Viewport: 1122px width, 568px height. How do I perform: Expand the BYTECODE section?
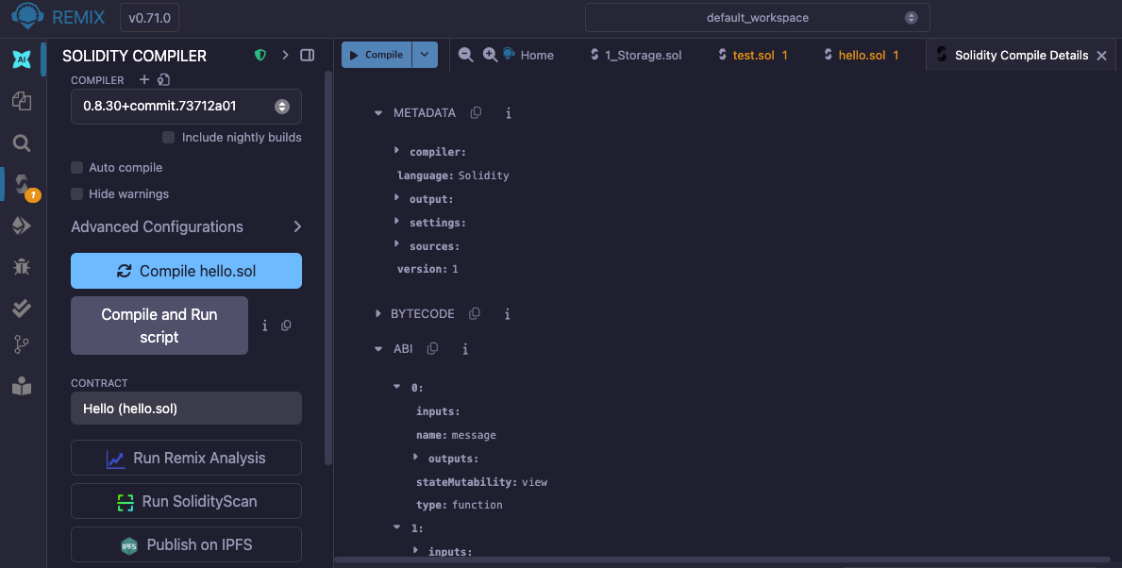pos(377,313)
